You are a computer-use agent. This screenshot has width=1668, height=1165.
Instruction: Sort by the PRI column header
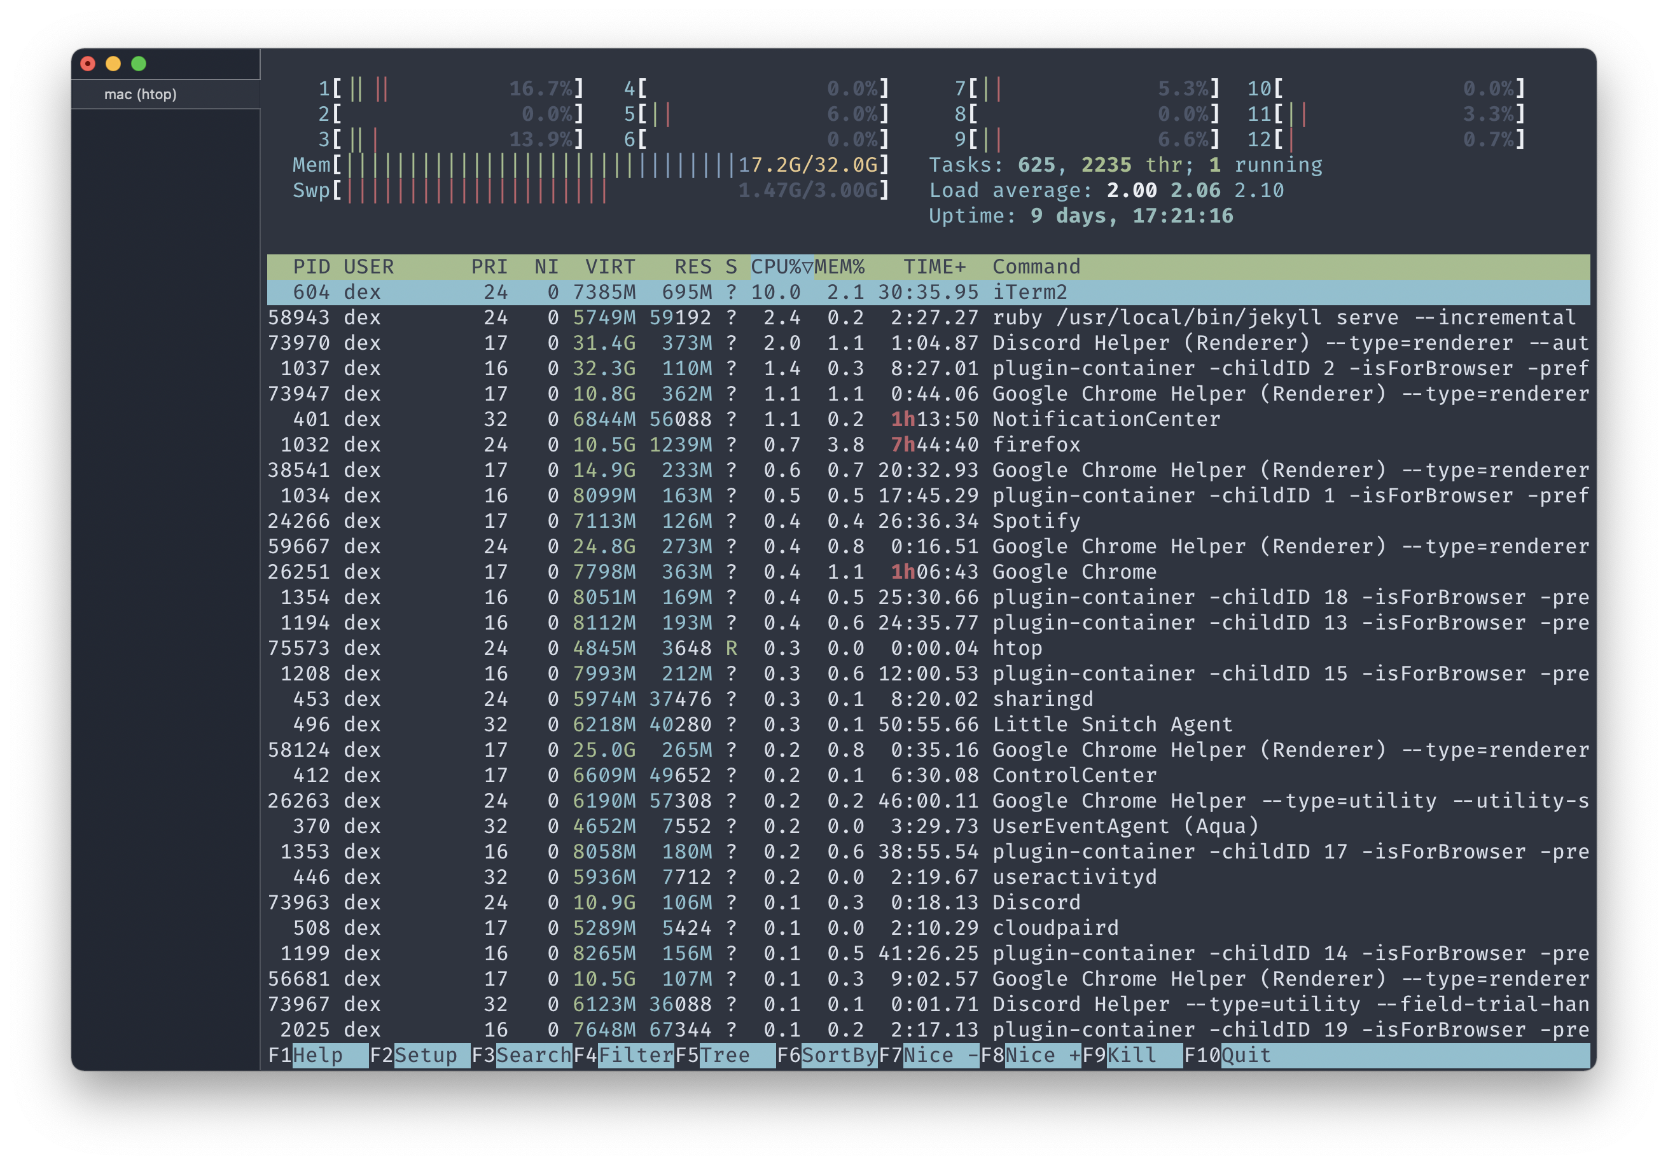(x=489, y=266)
